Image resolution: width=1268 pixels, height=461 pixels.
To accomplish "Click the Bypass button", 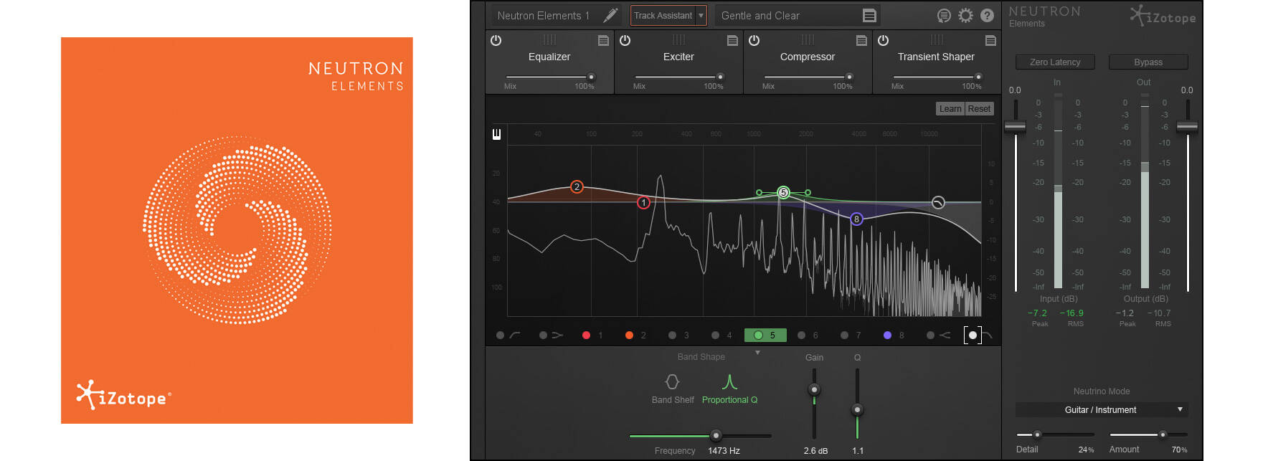I will (x=1148, y=62).
